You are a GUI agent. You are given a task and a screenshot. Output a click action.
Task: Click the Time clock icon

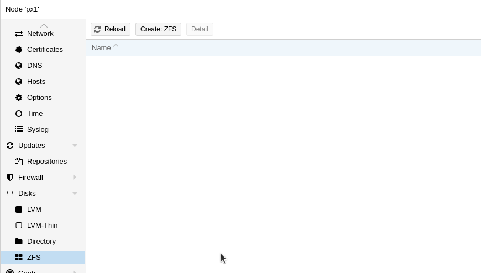pos(19,114)
